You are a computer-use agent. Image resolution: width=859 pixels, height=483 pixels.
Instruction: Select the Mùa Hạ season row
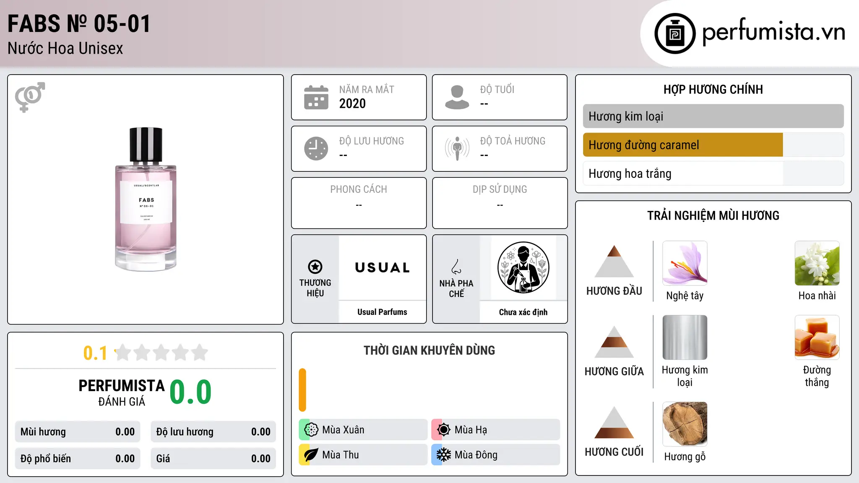coord(496,430)
